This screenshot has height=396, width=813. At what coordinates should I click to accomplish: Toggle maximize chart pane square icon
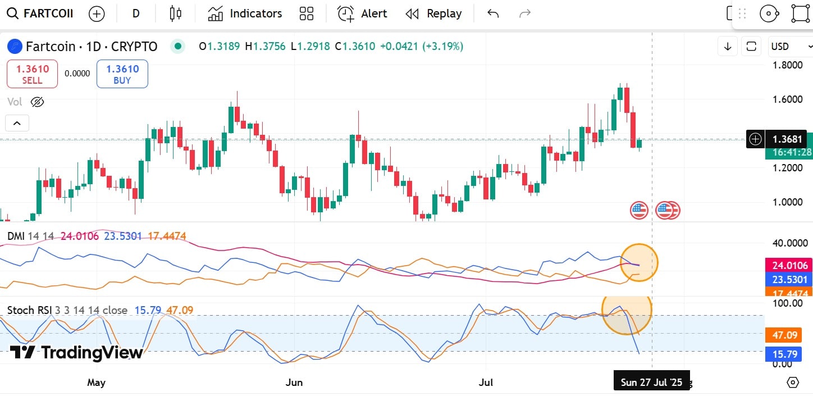(x=751, y=47)
